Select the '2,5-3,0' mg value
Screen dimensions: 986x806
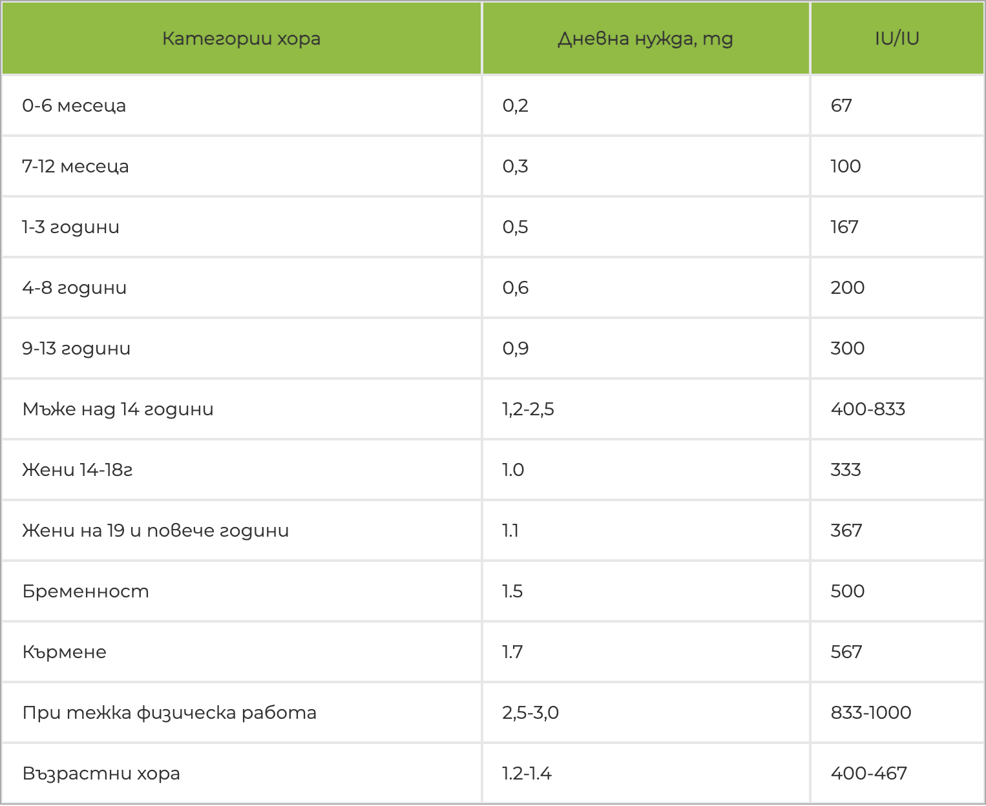(x=530, y=713)
